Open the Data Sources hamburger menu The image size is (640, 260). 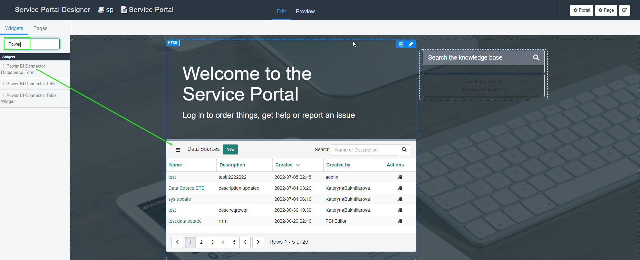(178, 150)
